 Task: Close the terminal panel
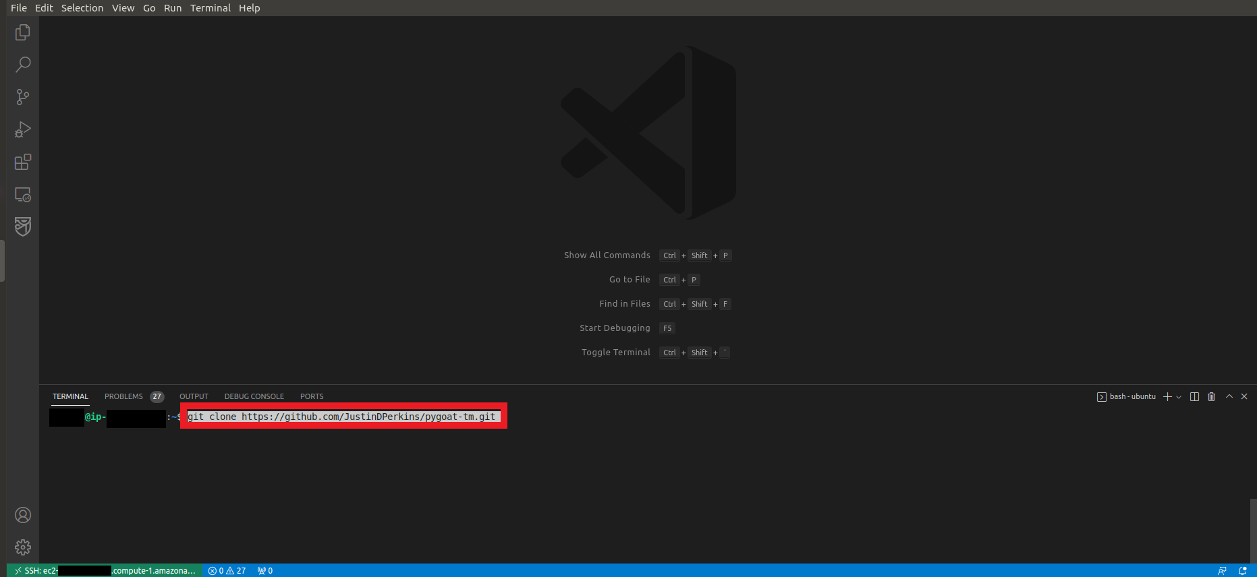pyautogui.click(x=1244, y=396)
